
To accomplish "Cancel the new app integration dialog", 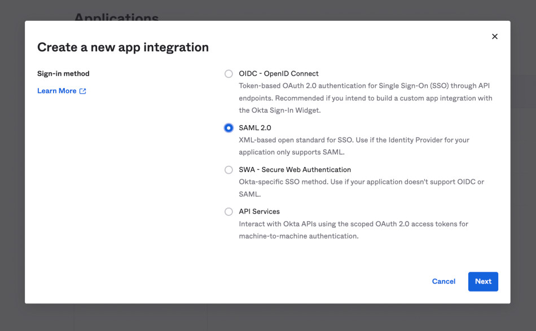I will point(443,281).
